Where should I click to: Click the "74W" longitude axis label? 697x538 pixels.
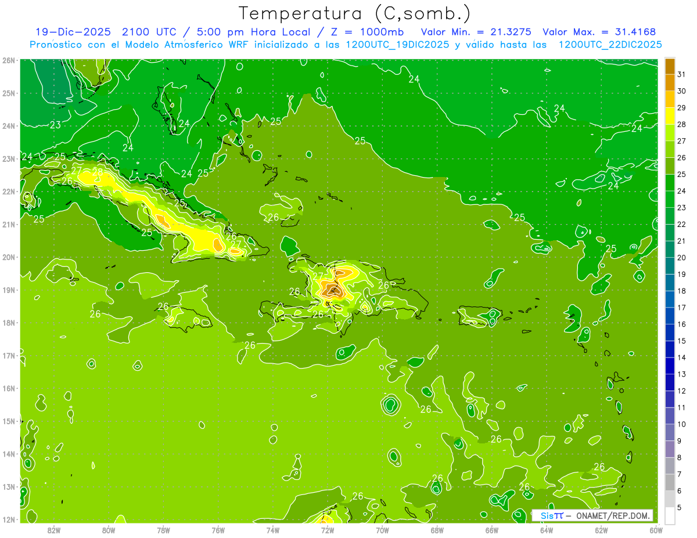(272, 529)
